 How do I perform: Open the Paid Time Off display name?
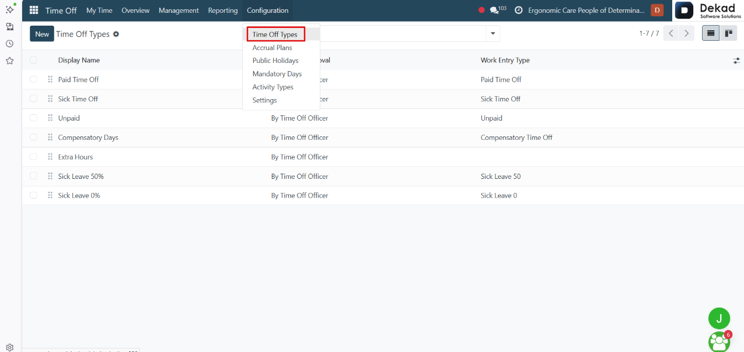tap(78, 79)
